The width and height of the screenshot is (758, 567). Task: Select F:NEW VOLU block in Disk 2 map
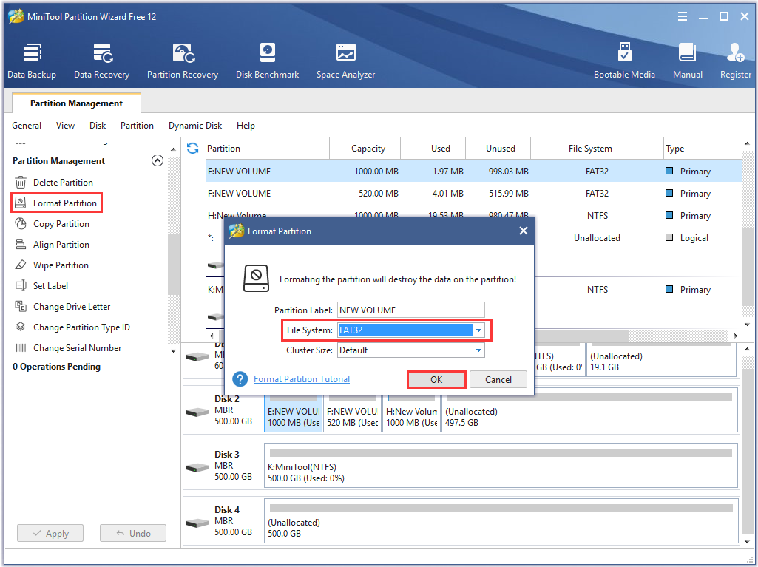click(x=353, y=414)
